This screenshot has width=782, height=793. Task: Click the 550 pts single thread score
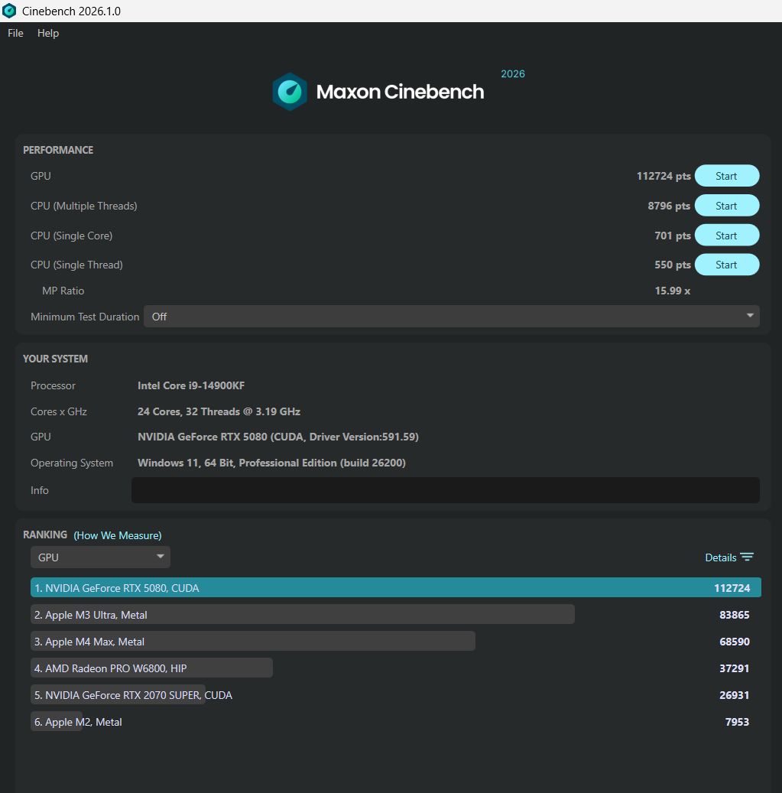click(673, 265)
